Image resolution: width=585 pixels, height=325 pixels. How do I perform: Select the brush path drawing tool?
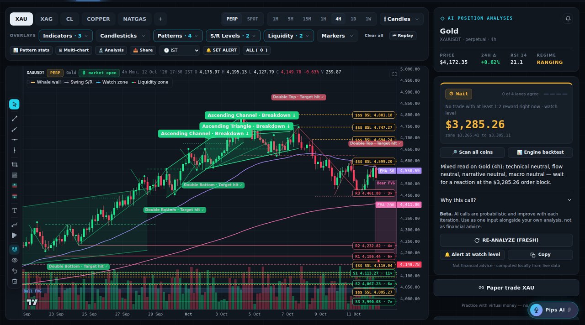pyautogui.click(x=14, y=225)
